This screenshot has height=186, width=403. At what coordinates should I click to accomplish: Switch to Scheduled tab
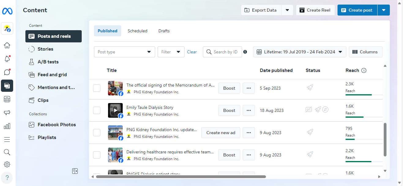pos(137,31)
